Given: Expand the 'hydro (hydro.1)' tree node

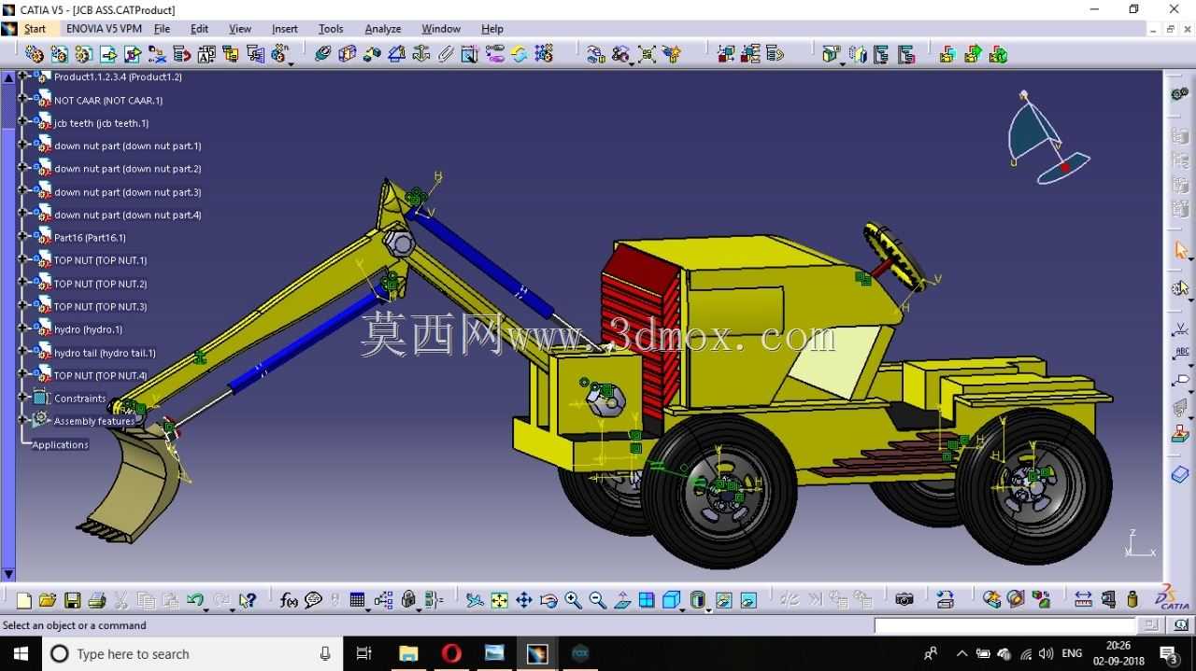Looking at the screenshot, I should [x=23, y=329].
